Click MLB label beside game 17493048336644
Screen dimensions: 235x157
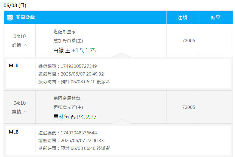(x=14, y=132)
